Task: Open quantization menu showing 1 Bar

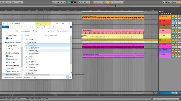Action: click(x=20, y=2)
